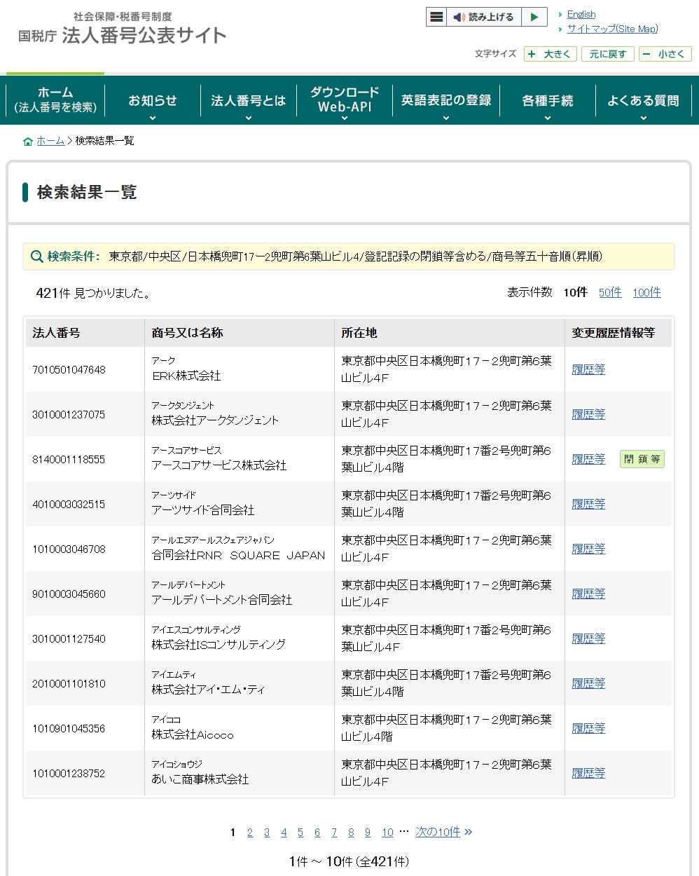Click the 読み上げる speaker button

coord(483,18)
